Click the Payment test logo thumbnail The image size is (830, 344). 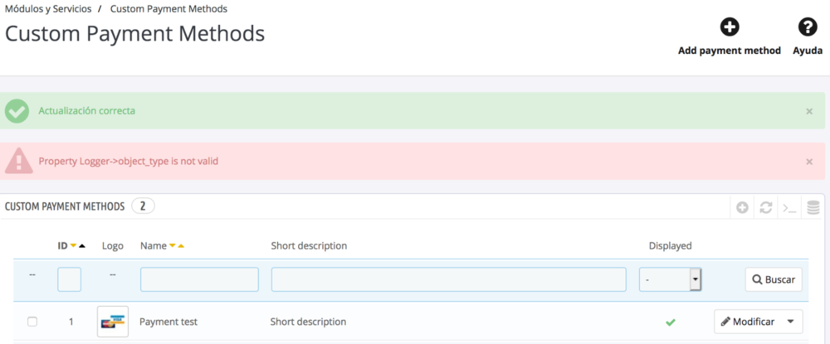(x=112, y=322)
